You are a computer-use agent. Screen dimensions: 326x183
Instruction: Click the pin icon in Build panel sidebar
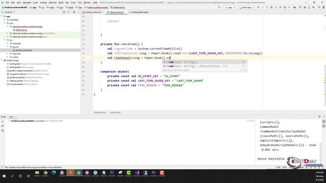click(3, 126)
